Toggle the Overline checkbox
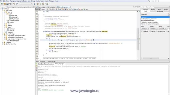 point(150,31)
